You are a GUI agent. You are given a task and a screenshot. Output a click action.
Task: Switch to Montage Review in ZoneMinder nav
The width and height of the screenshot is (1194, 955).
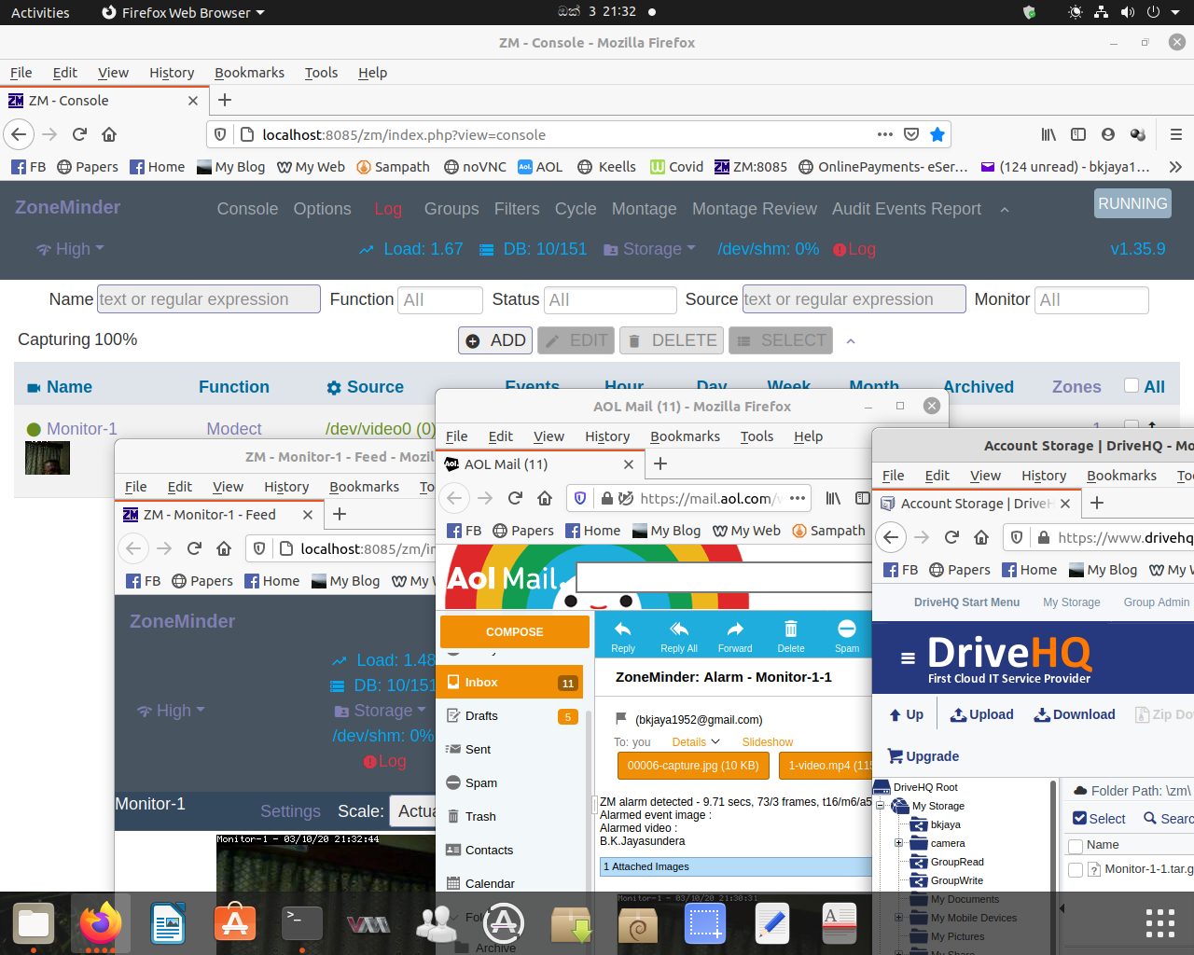tap(755, 209)
